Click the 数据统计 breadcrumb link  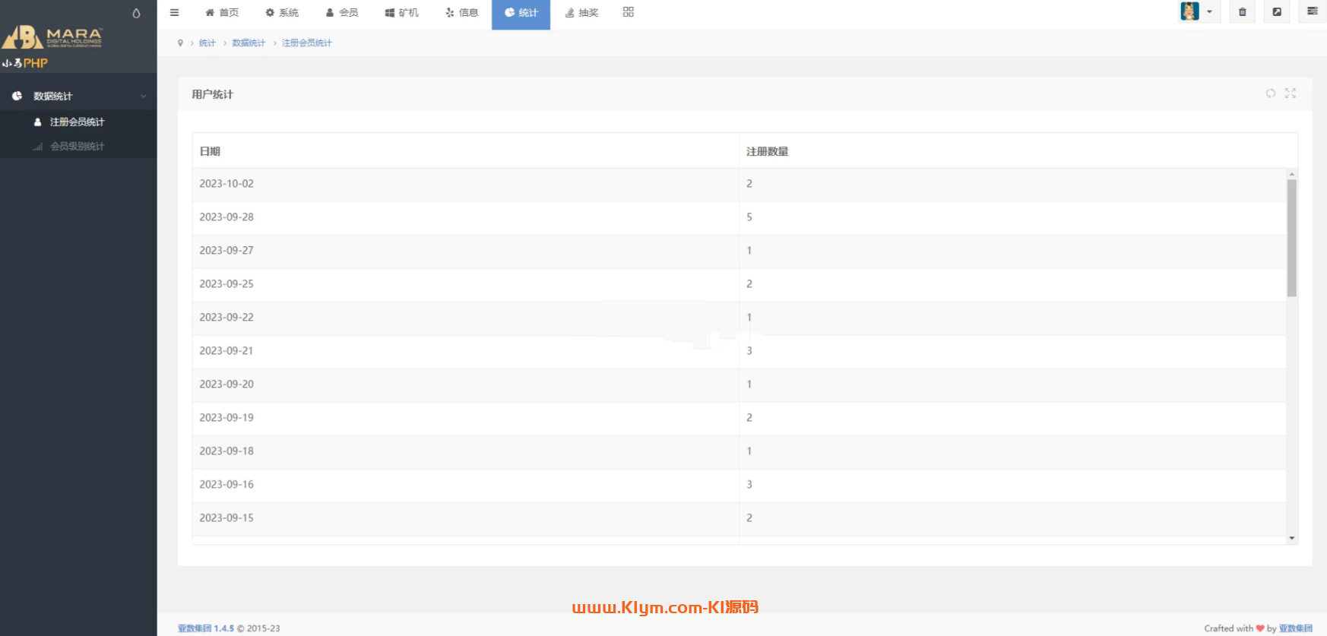click(x=249, y=43)
